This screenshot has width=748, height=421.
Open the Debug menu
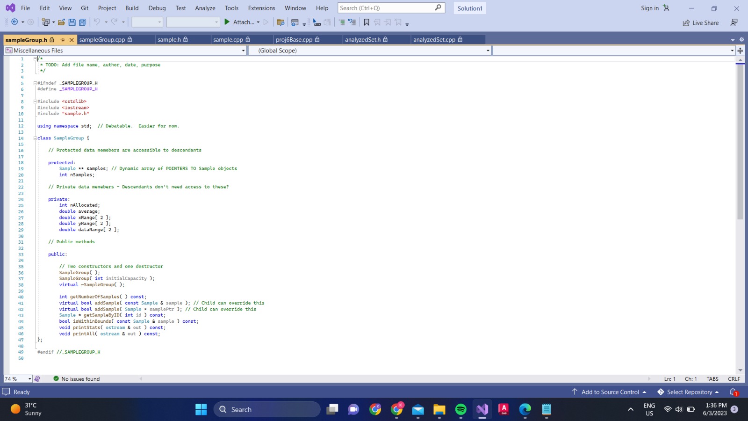coord(157,8)
